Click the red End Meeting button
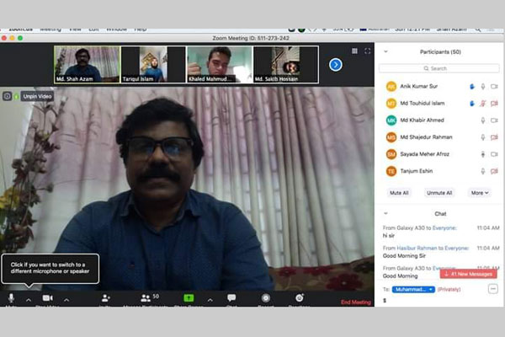 click(356, 302)
